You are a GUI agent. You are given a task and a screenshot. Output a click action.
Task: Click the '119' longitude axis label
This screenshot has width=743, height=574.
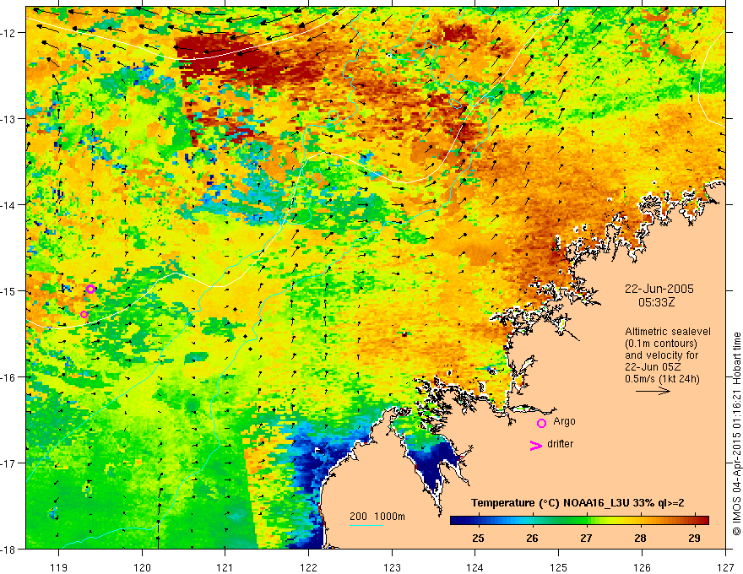coord(59,567)
